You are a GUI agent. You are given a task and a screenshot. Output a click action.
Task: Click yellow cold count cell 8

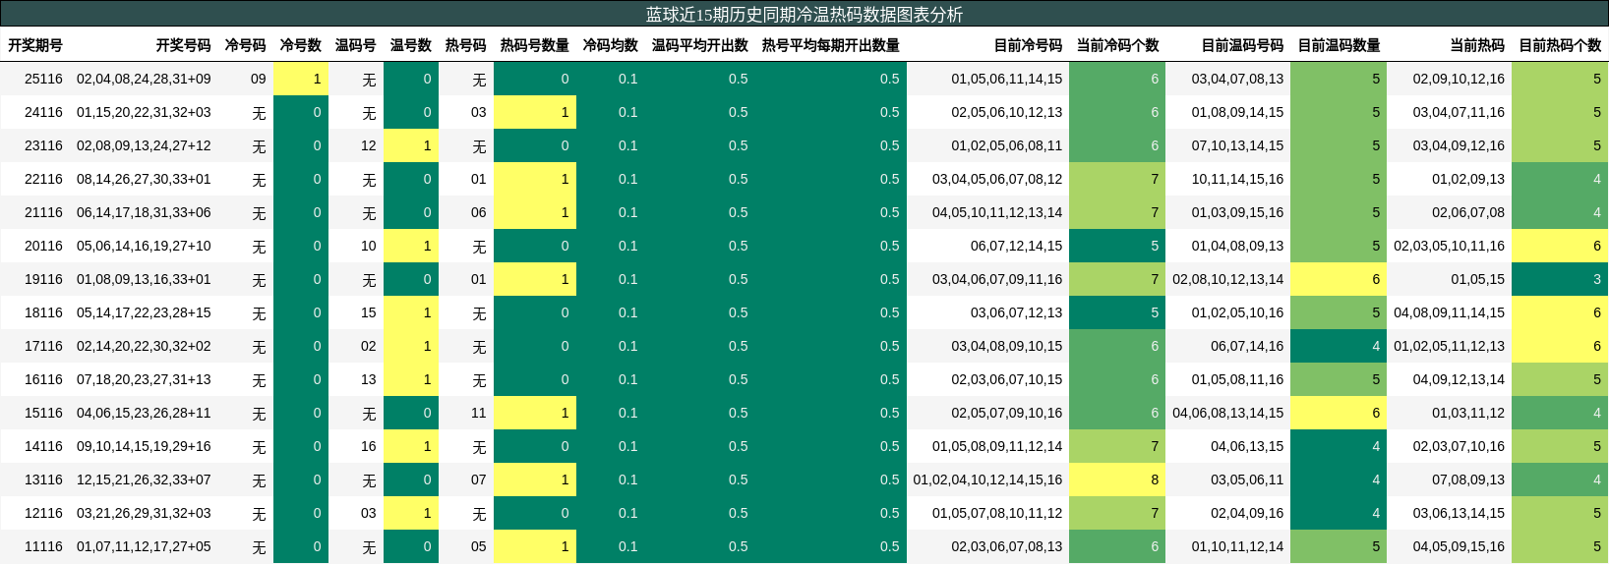pyautogui.click(x=1117, y=479)
